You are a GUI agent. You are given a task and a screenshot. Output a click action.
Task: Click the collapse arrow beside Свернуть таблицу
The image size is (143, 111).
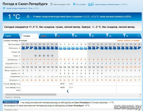click(x=140, y=97)
